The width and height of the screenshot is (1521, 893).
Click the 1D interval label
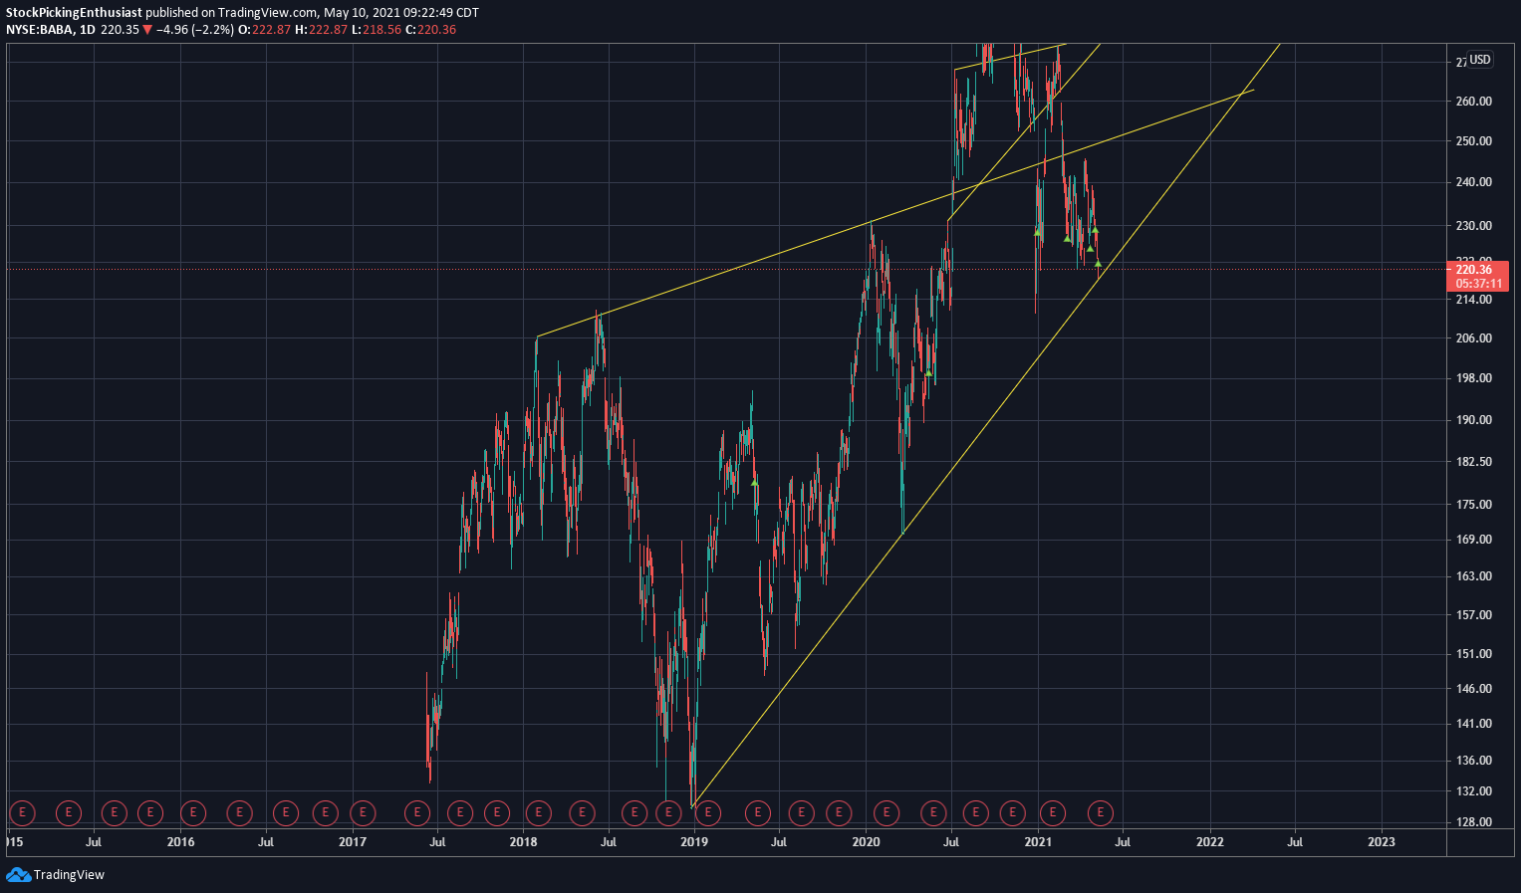tap(88, 30)
